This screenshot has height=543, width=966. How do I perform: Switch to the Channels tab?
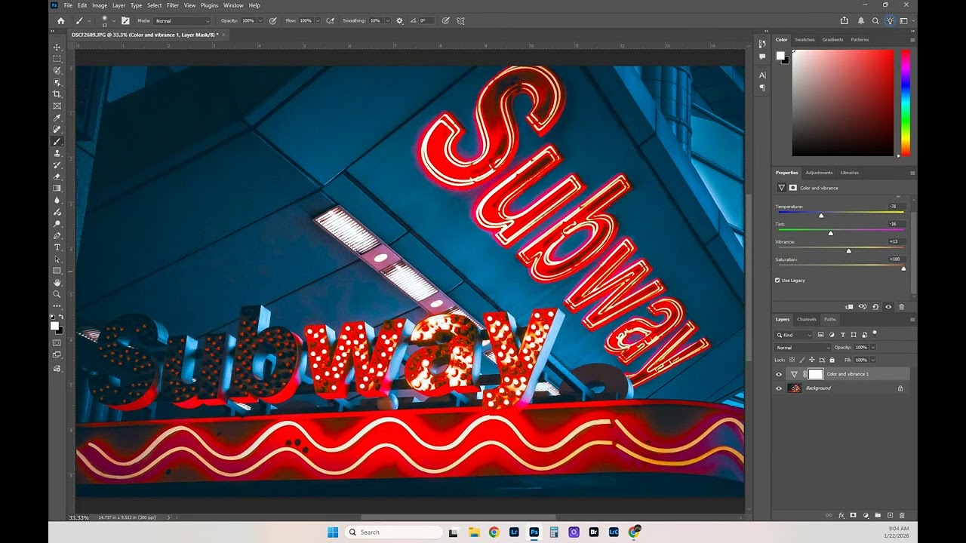[x=807, y=319]
